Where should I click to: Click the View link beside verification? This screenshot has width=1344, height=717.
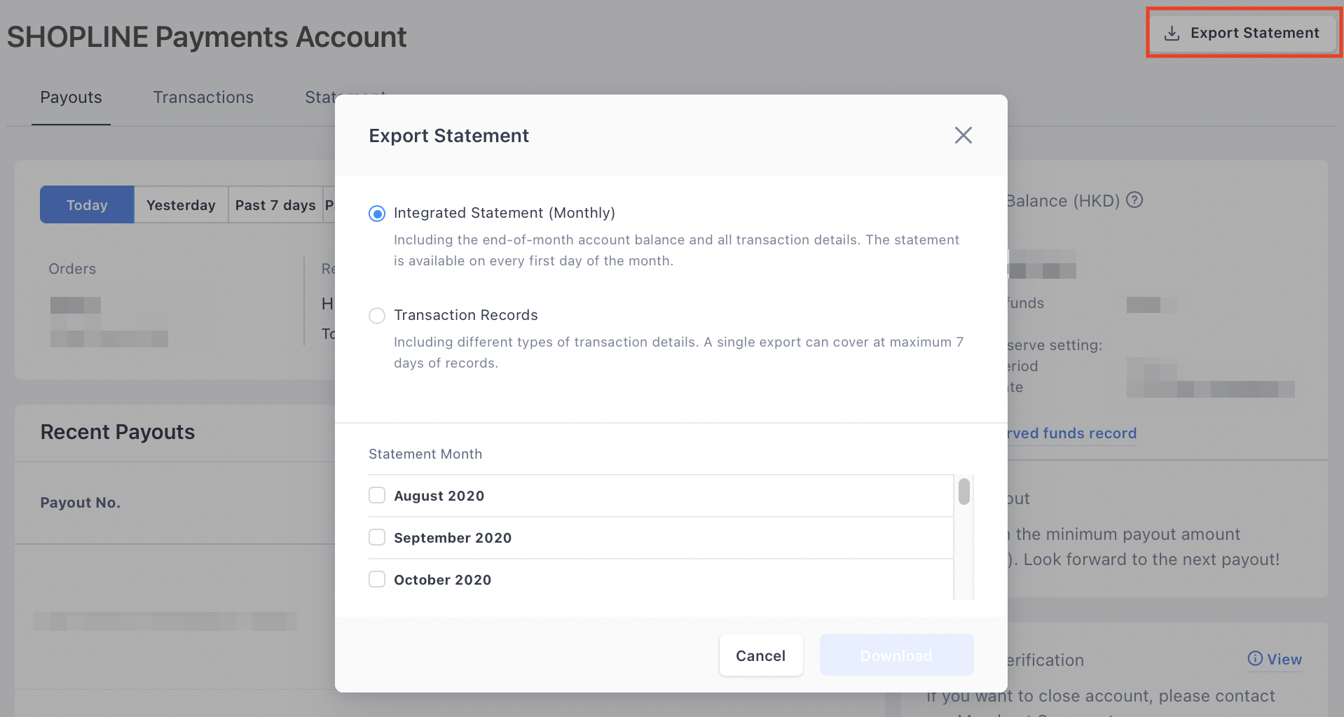point(1275,659)
